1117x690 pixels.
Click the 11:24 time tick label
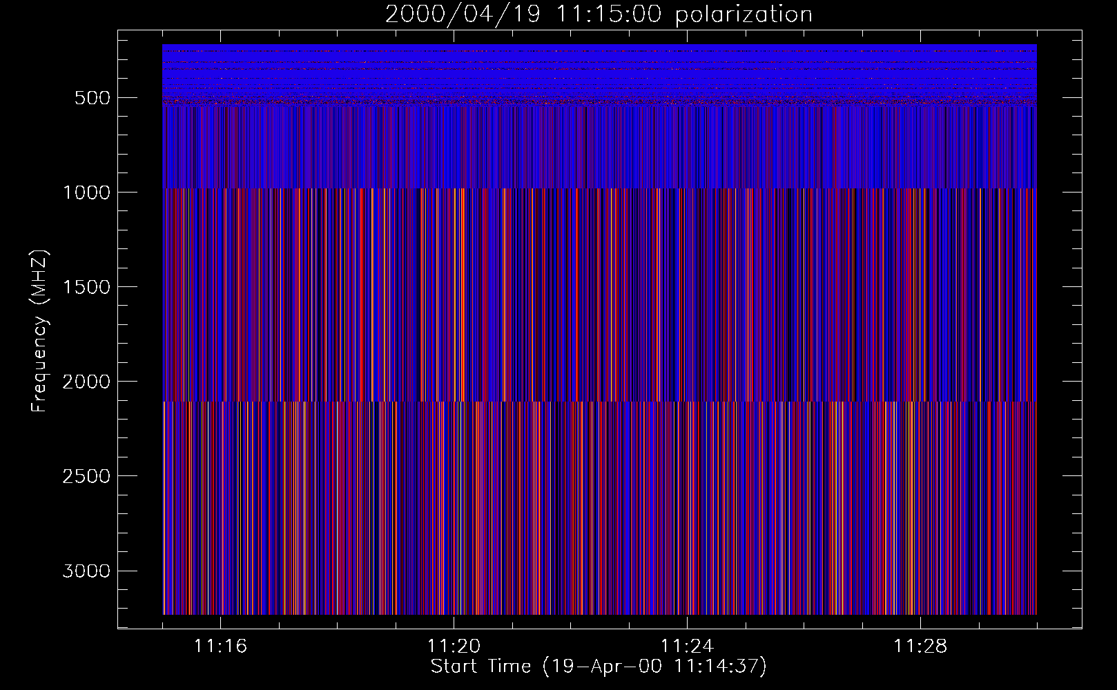coord(687,647)
